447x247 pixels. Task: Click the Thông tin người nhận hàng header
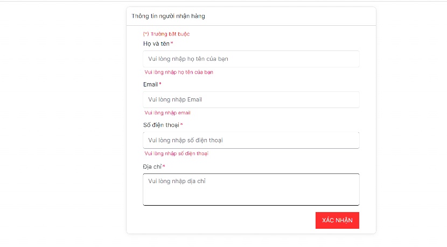point(168,16)
